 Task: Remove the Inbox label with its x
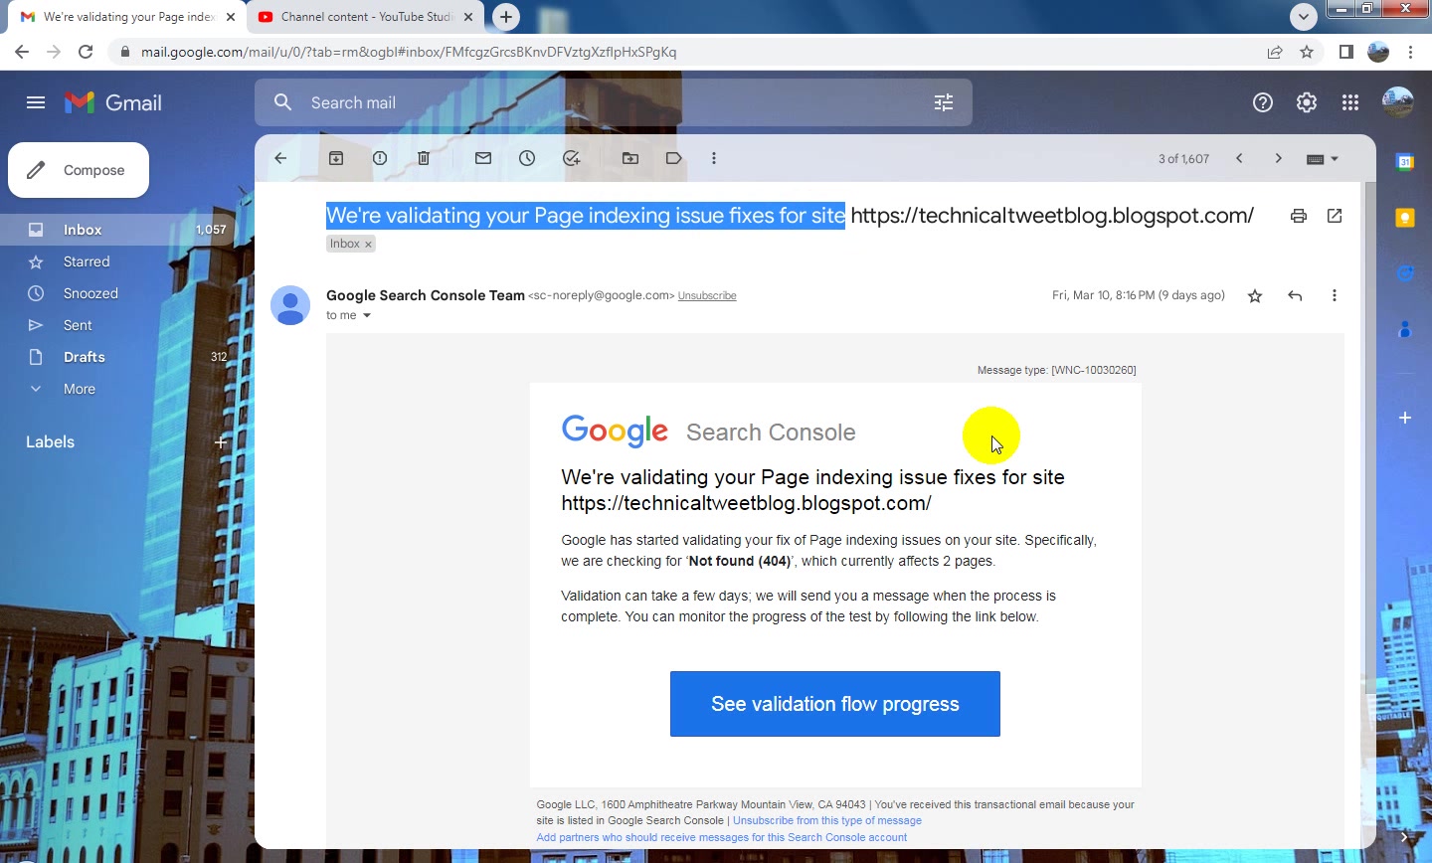point(368,245)
